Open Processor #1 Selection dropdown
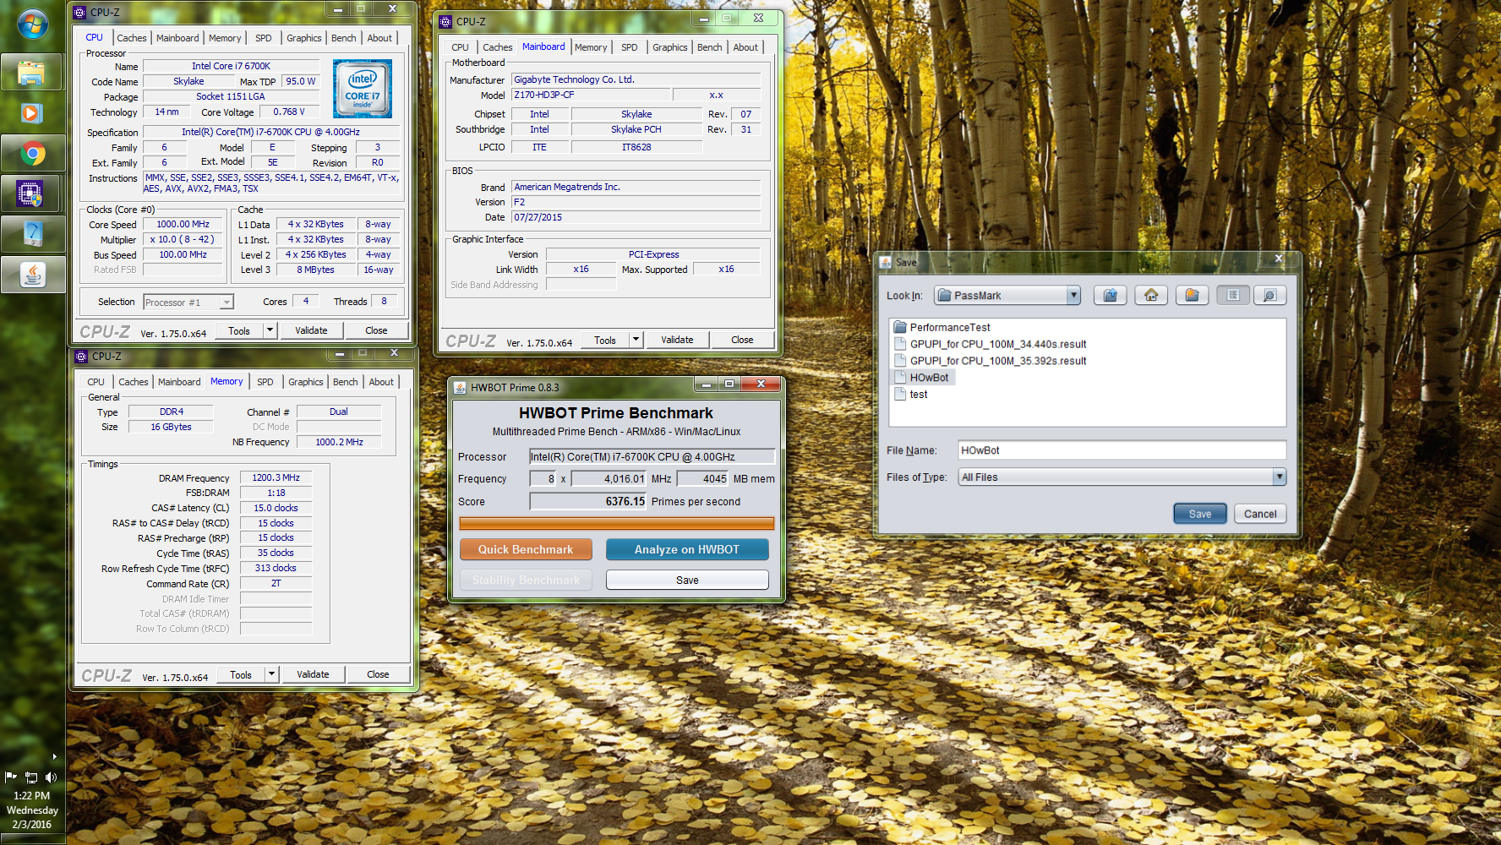The width and height of the screenshot is (1501, 845). click(226, 303)
